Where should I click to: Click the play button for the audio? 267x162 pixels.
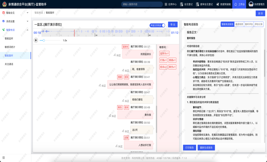click(x=36, y=40)
